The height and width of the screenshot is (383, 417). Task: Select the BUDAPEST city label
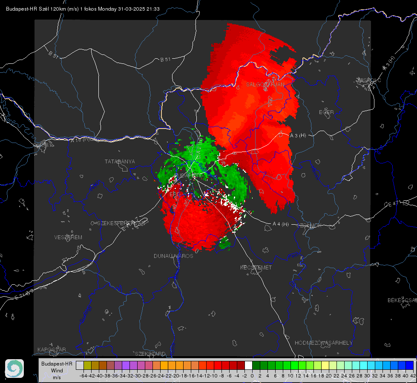tap(187, 175)
